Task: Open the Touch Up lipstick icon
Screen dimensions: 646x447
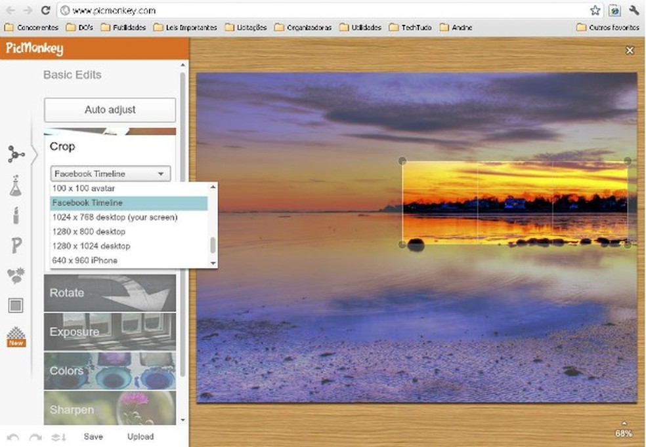Action: (x=16, y=216)
